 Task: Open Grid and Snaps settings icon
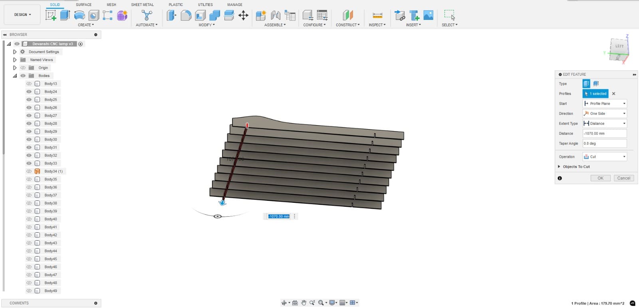tap(342, 303)
